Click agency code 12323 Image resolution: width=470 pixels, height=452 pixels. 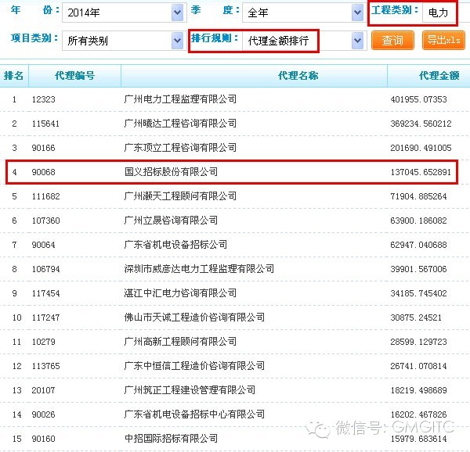(43, 99)
